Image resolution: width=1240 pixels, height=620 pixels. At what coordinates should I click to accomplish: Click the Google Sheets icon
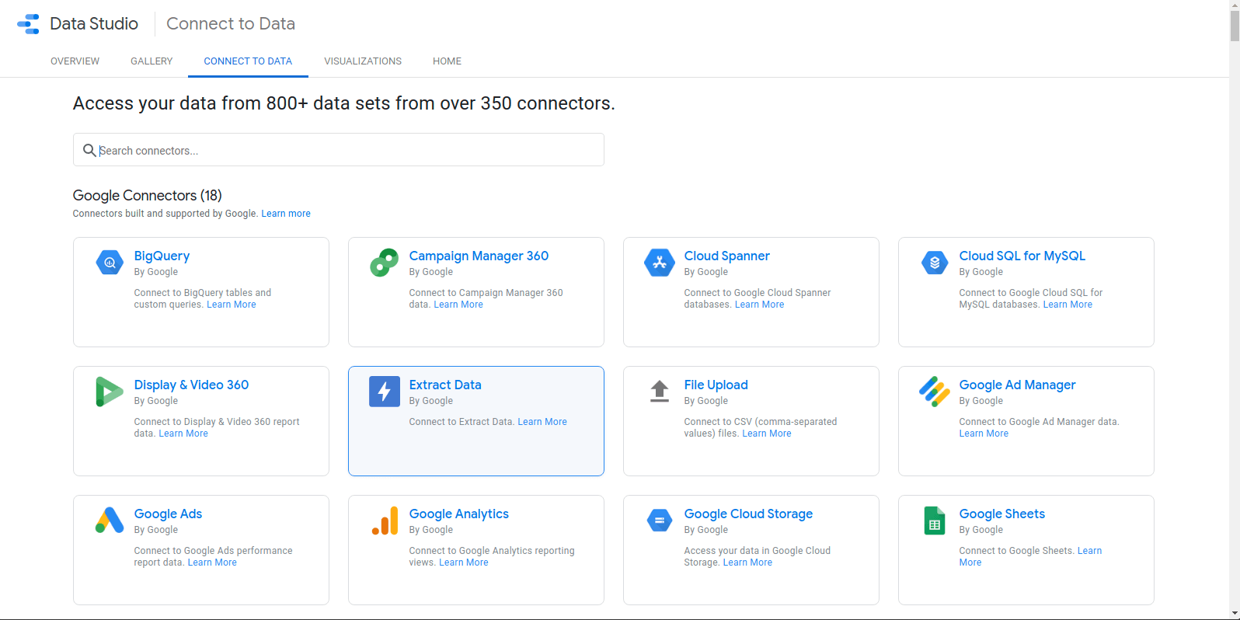934,521
